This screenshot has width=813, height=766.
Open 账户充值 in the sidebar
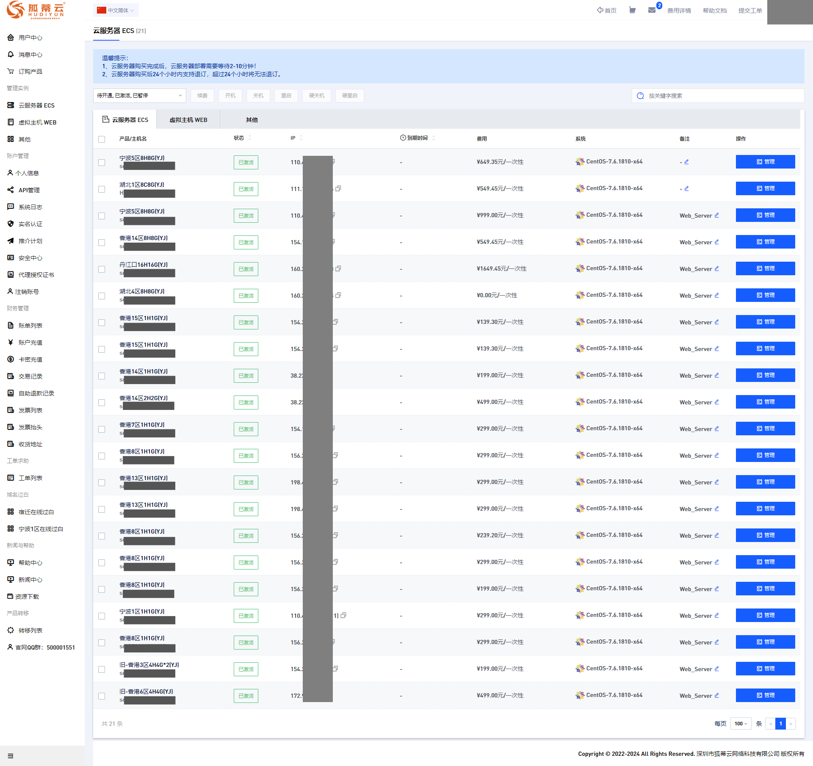coord(30,343)
